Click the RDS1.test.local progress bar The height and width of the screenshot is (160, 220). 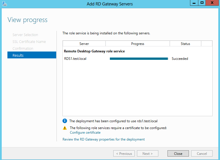(x=139, y=59)
